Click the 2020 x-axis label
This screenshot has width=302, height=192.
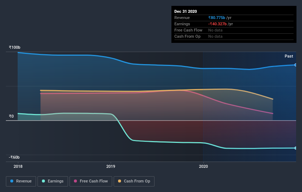tap(203, 166)
